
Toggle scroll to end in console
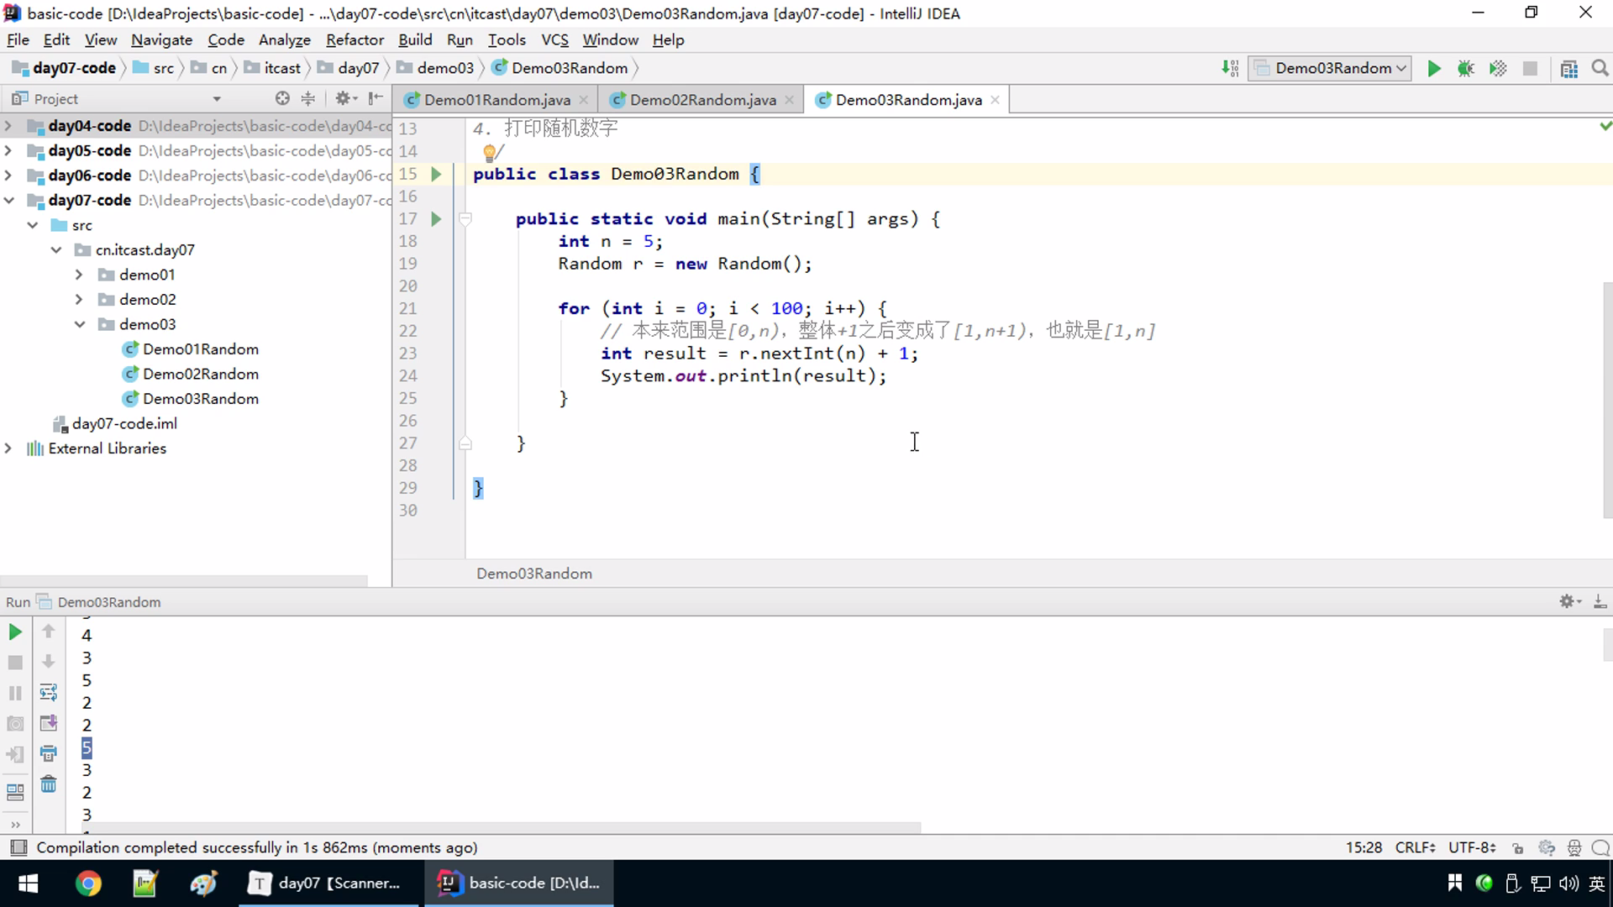tap(49, 723)
